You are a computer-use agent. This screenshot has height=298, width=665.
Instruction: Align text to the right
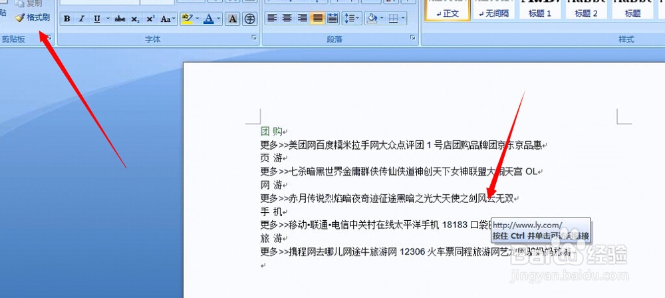tap(303, 18)
